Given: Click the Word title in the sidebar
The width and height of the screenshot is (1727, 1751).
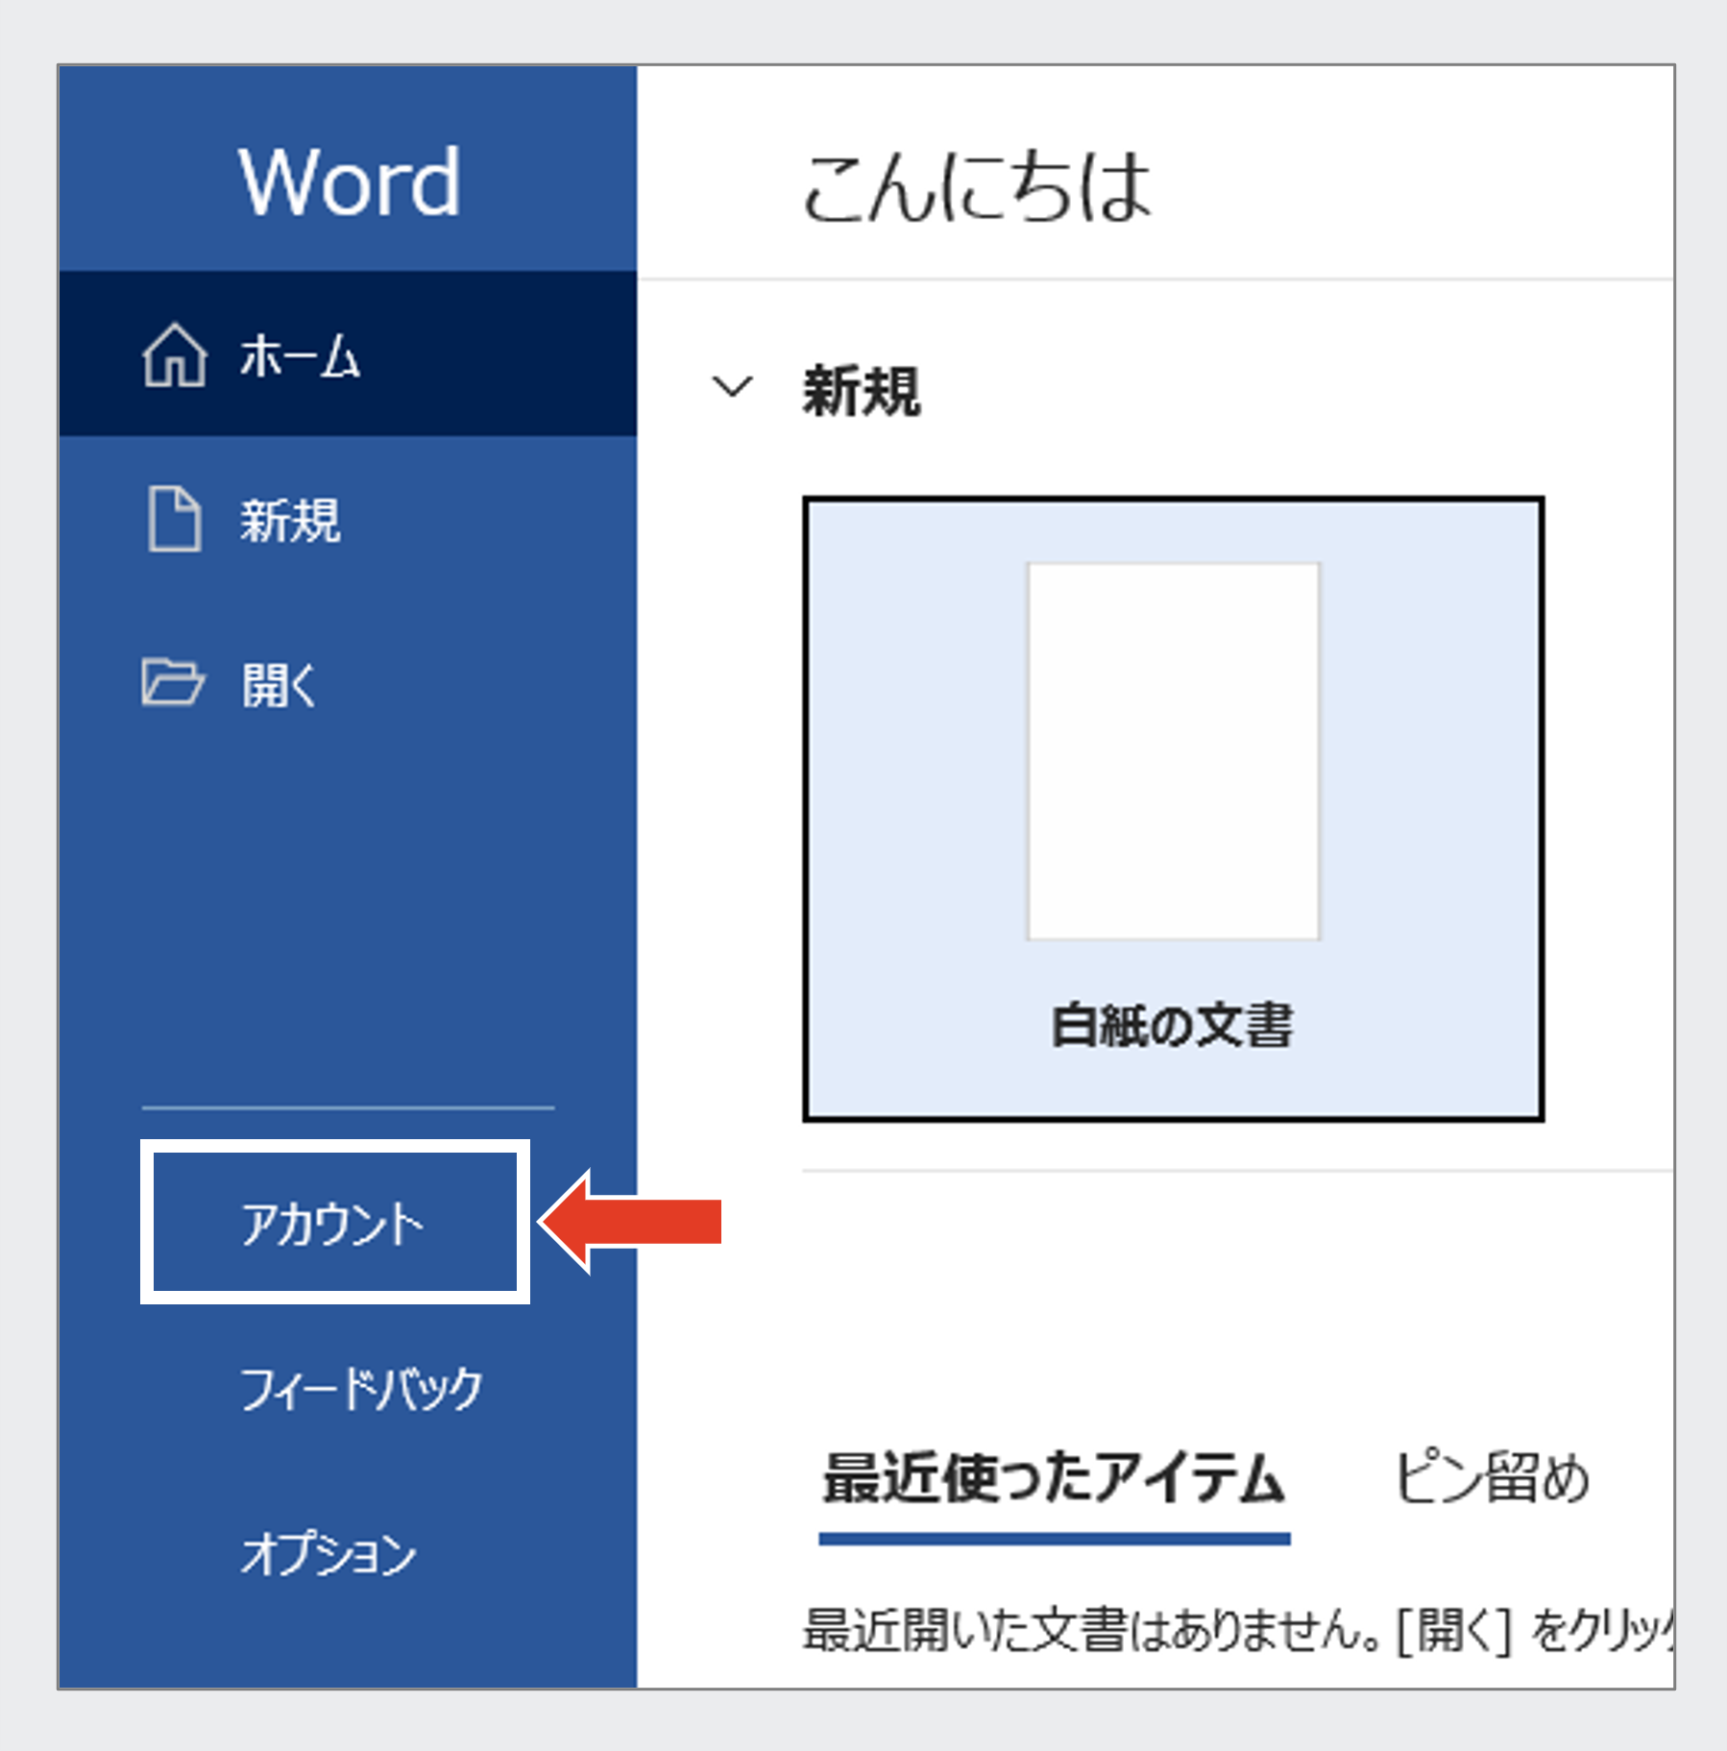Looking at the screenshot, I should pos(349,182).
